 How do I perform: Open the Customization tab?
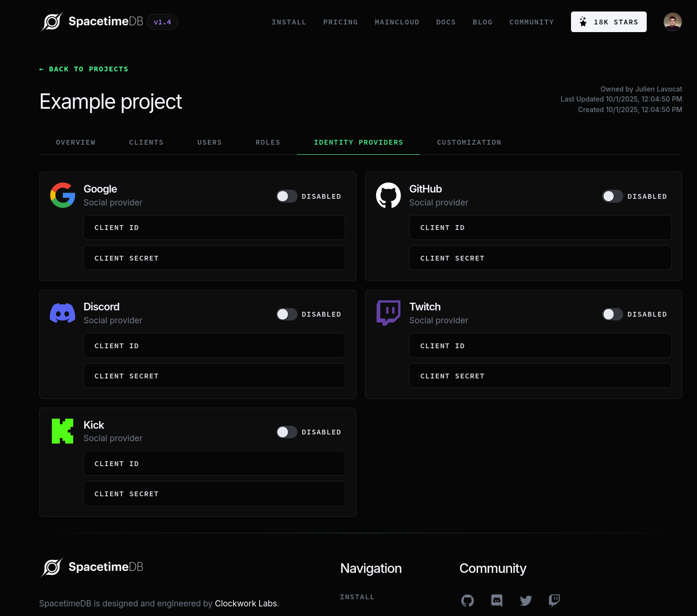(469, 142)
